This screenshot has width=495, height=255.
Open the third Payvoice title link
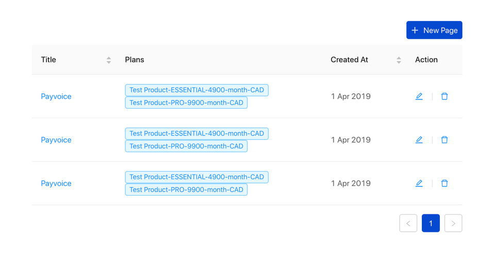coord(56,183)
